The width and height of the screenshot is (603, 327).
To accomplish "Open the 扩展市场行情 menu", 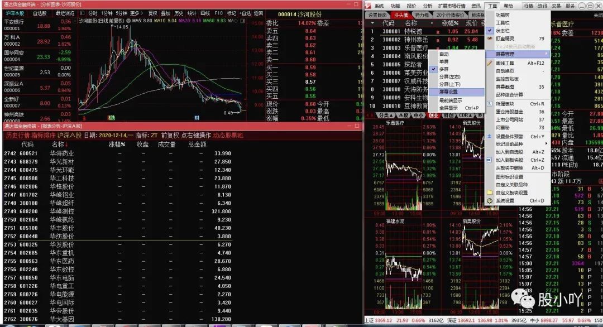I will 452,6.
